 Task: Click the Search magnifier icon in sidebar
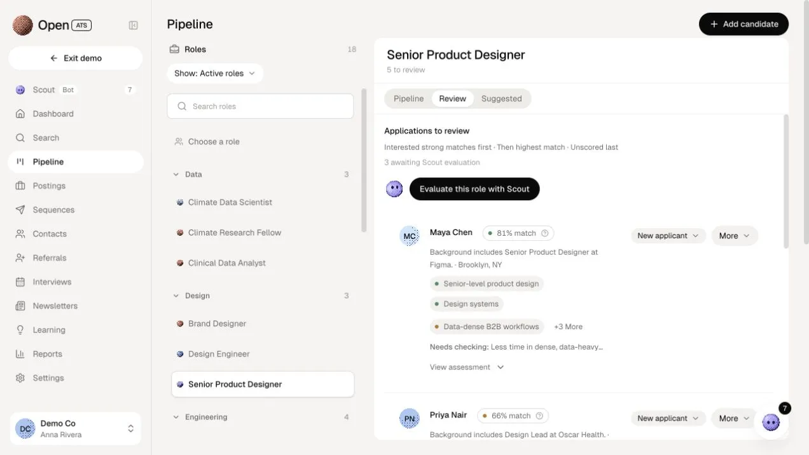(20, 138)
